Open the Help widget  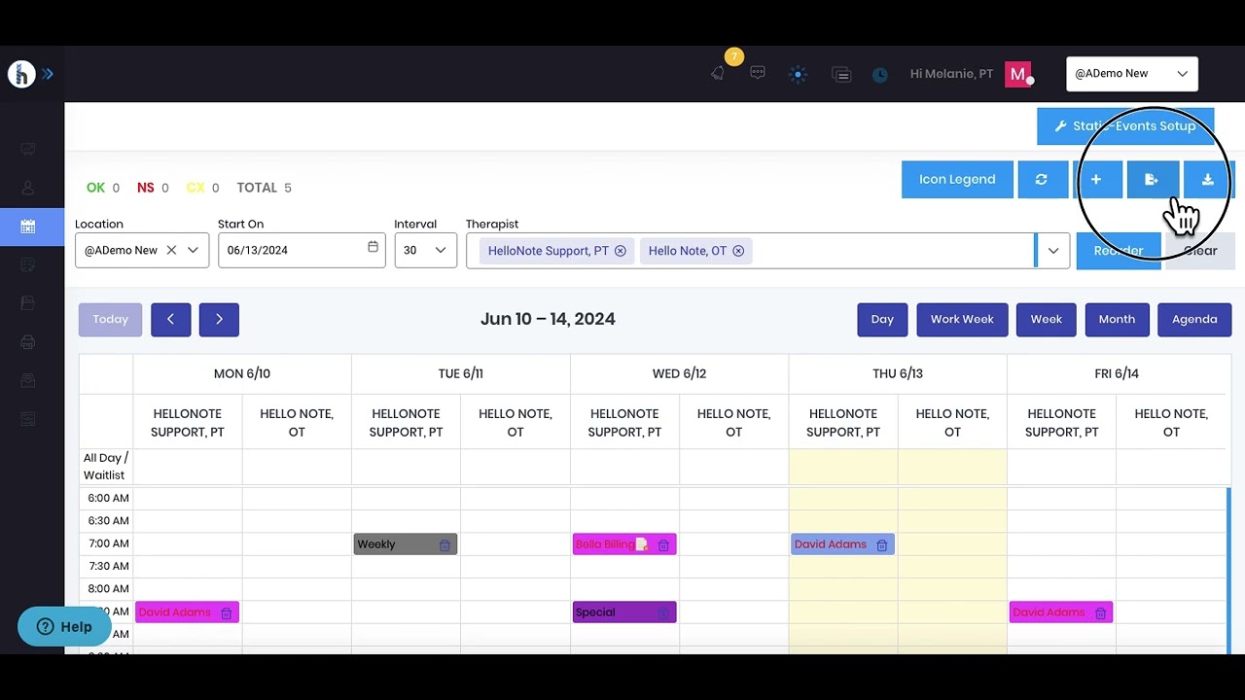tap(64, 627)
